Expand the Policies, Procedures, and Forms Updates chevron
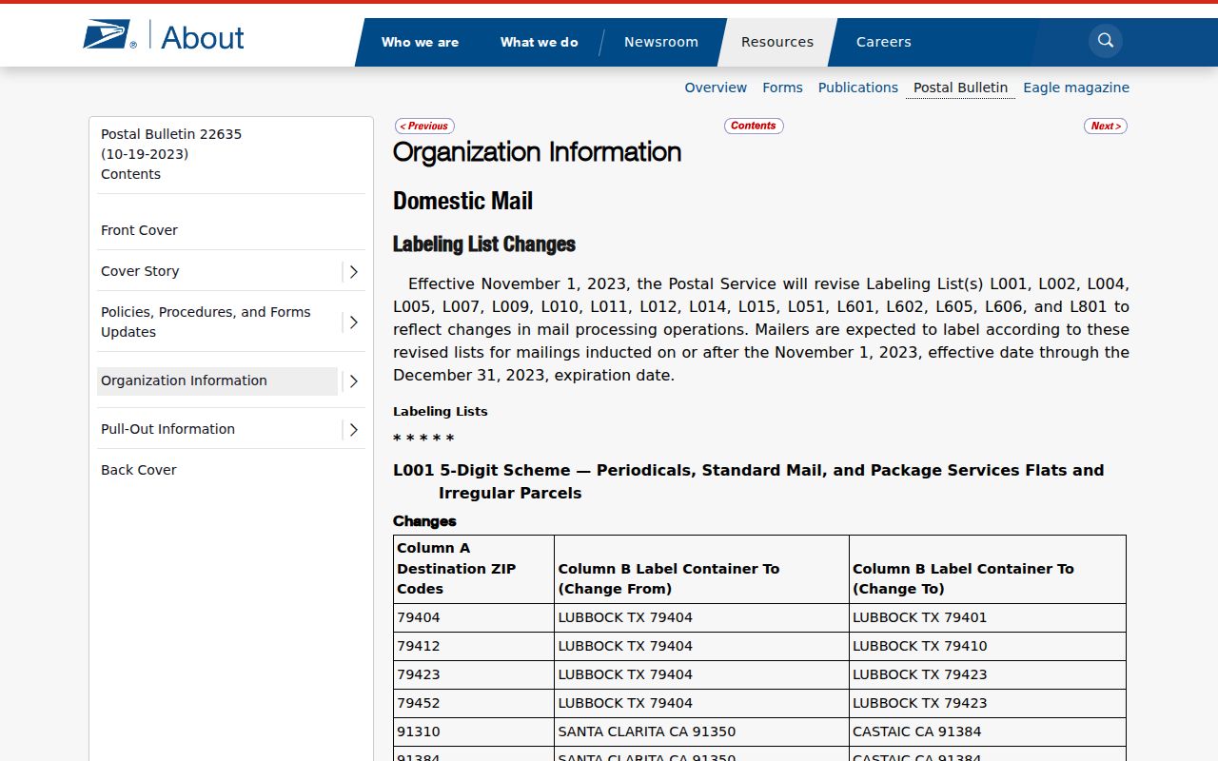1218x761 pixels. (x=353, y=322)
